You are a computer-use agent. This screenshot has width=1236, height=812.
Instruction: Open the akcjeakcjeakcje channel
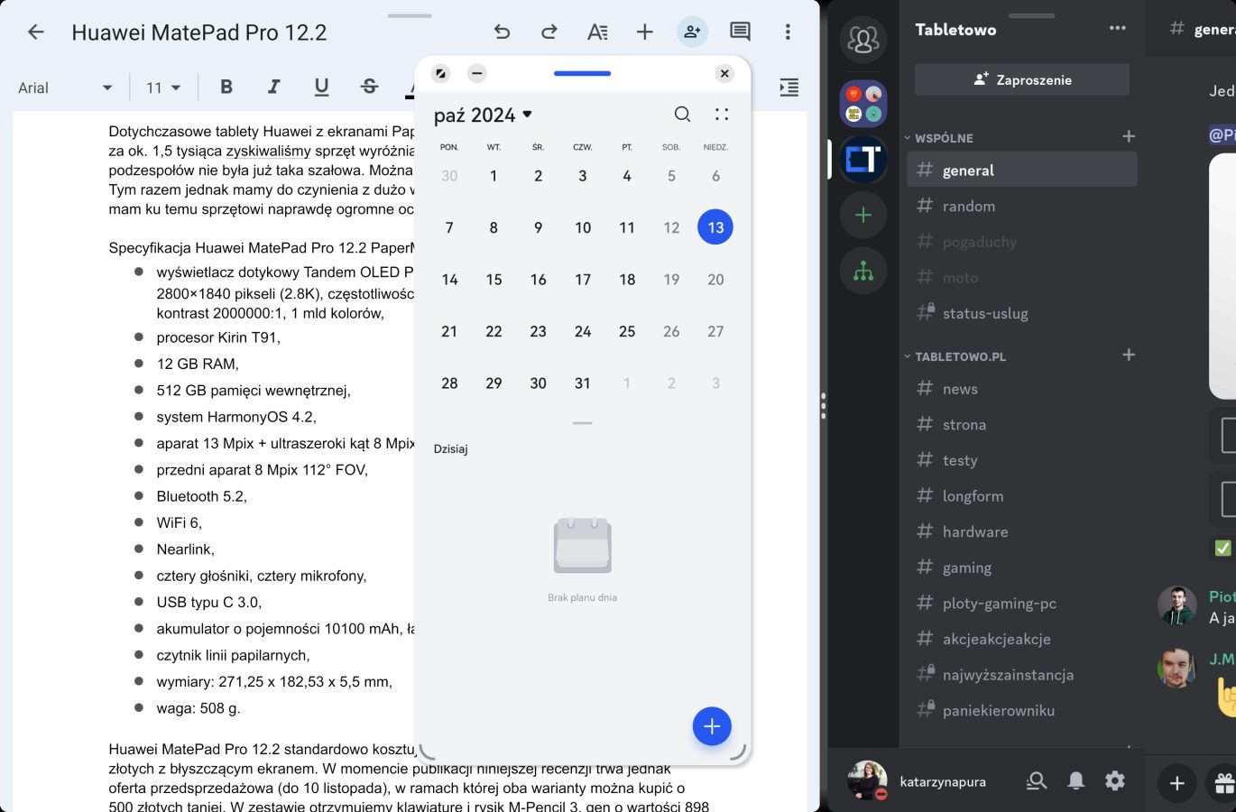tap(1022, 639)
